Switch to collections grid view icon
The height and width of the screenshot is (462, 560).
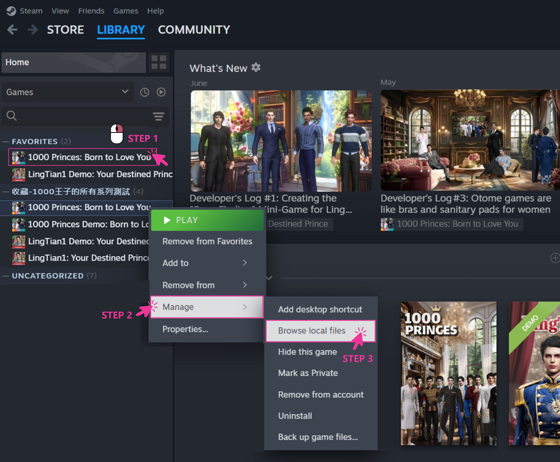tap(159, 62)
